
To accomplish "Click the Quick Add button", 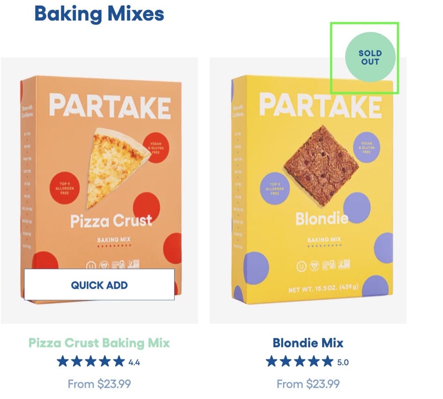I will (x=99, y=284).
